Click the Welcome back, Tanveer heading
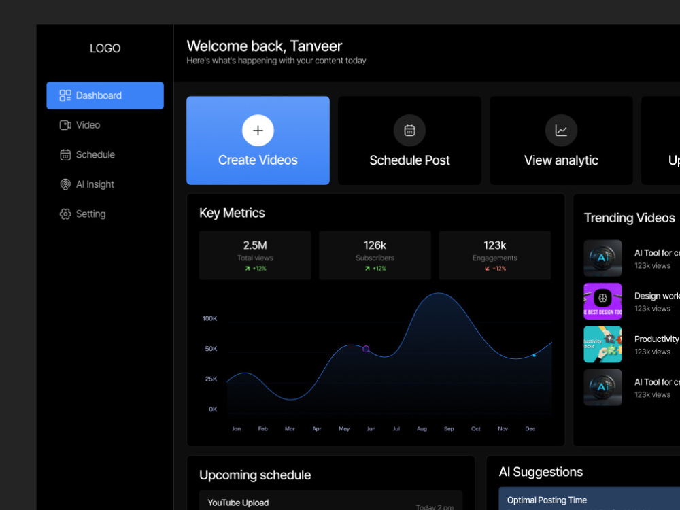Screen dimensions: 680x510 click(x=264, y=46)
